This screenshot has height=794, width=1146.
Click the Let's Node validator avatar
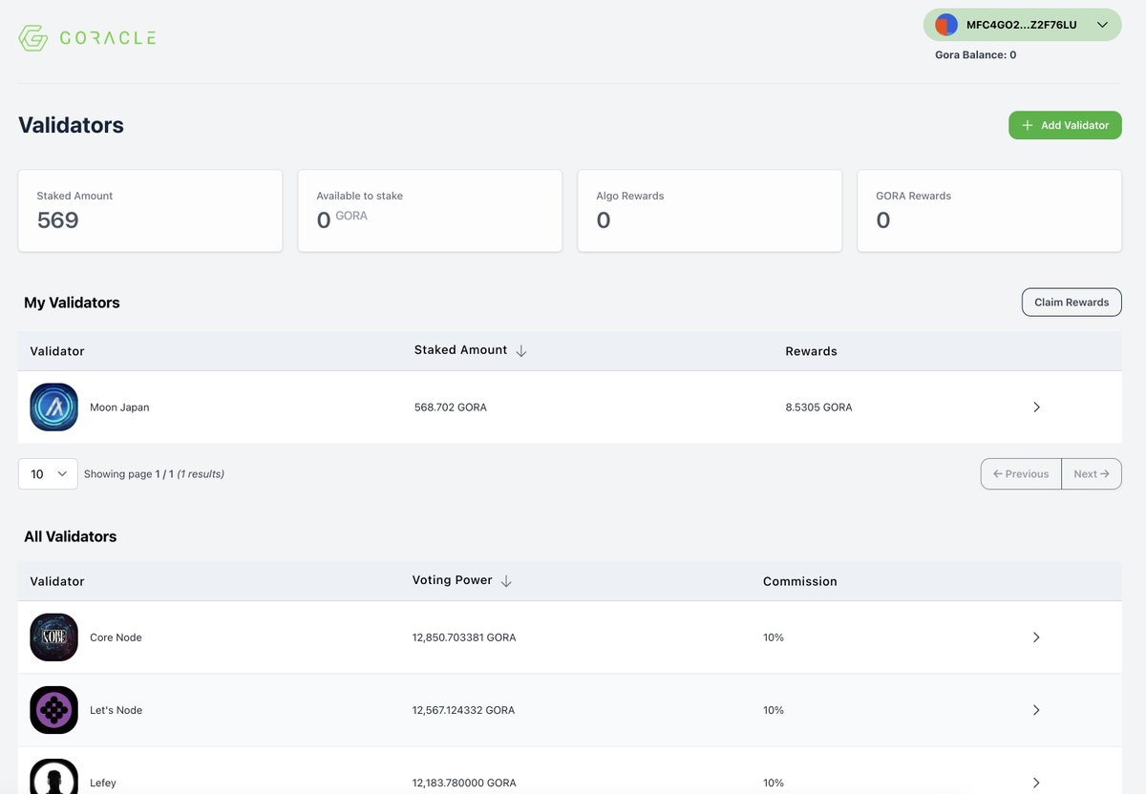pos(53,710)
